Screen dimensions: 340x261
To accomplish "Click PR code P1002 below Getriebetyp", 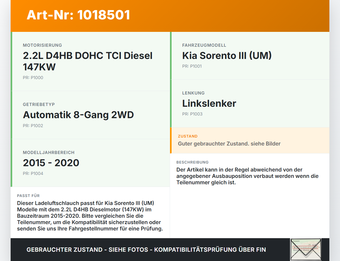I will tap(33, 126).
